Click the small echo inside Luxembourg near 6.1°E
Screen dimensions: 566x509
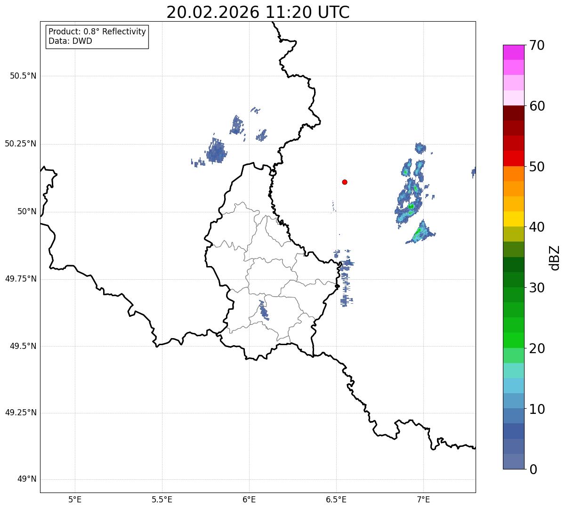(x=264, y=311)
